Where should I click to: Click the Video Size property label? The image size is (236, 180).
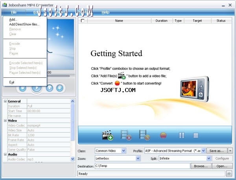(15, 130)
